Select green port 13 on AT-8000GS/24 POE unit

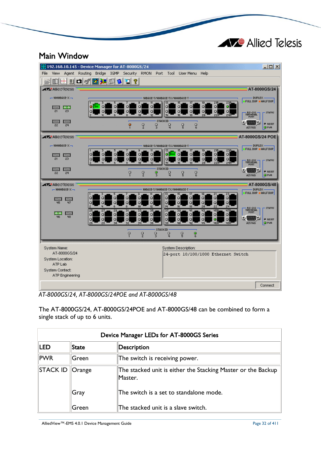coord(172,154)
